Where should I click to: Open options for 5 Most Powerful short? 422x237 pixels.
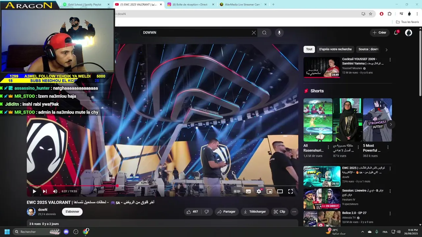coord(388,147)
